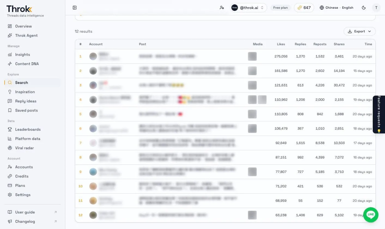
Task: Open Saved posts
Action: tap(33, 110)
